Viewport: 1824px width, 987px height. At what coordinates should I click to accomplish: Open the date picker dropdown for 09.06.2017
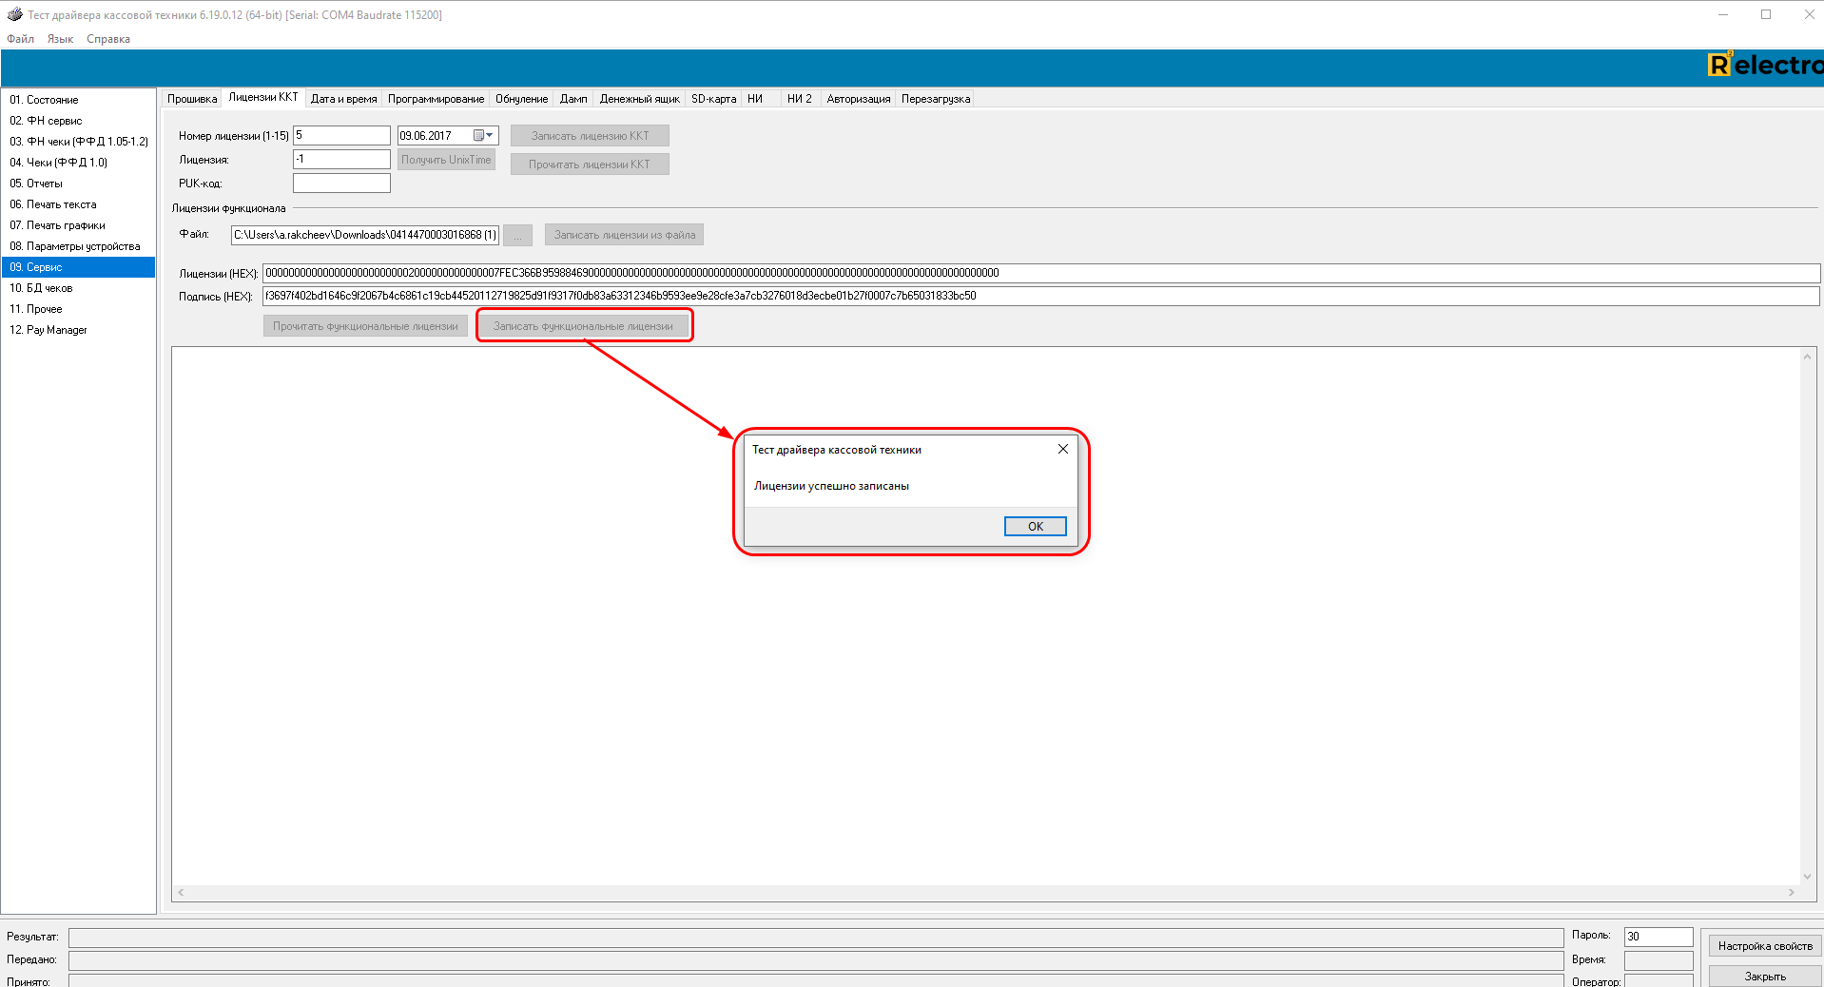click(489, 136)
